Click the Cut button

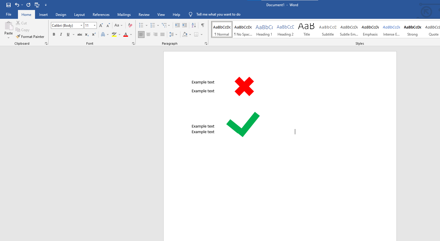pyautogui.click(x=21, y=23)
